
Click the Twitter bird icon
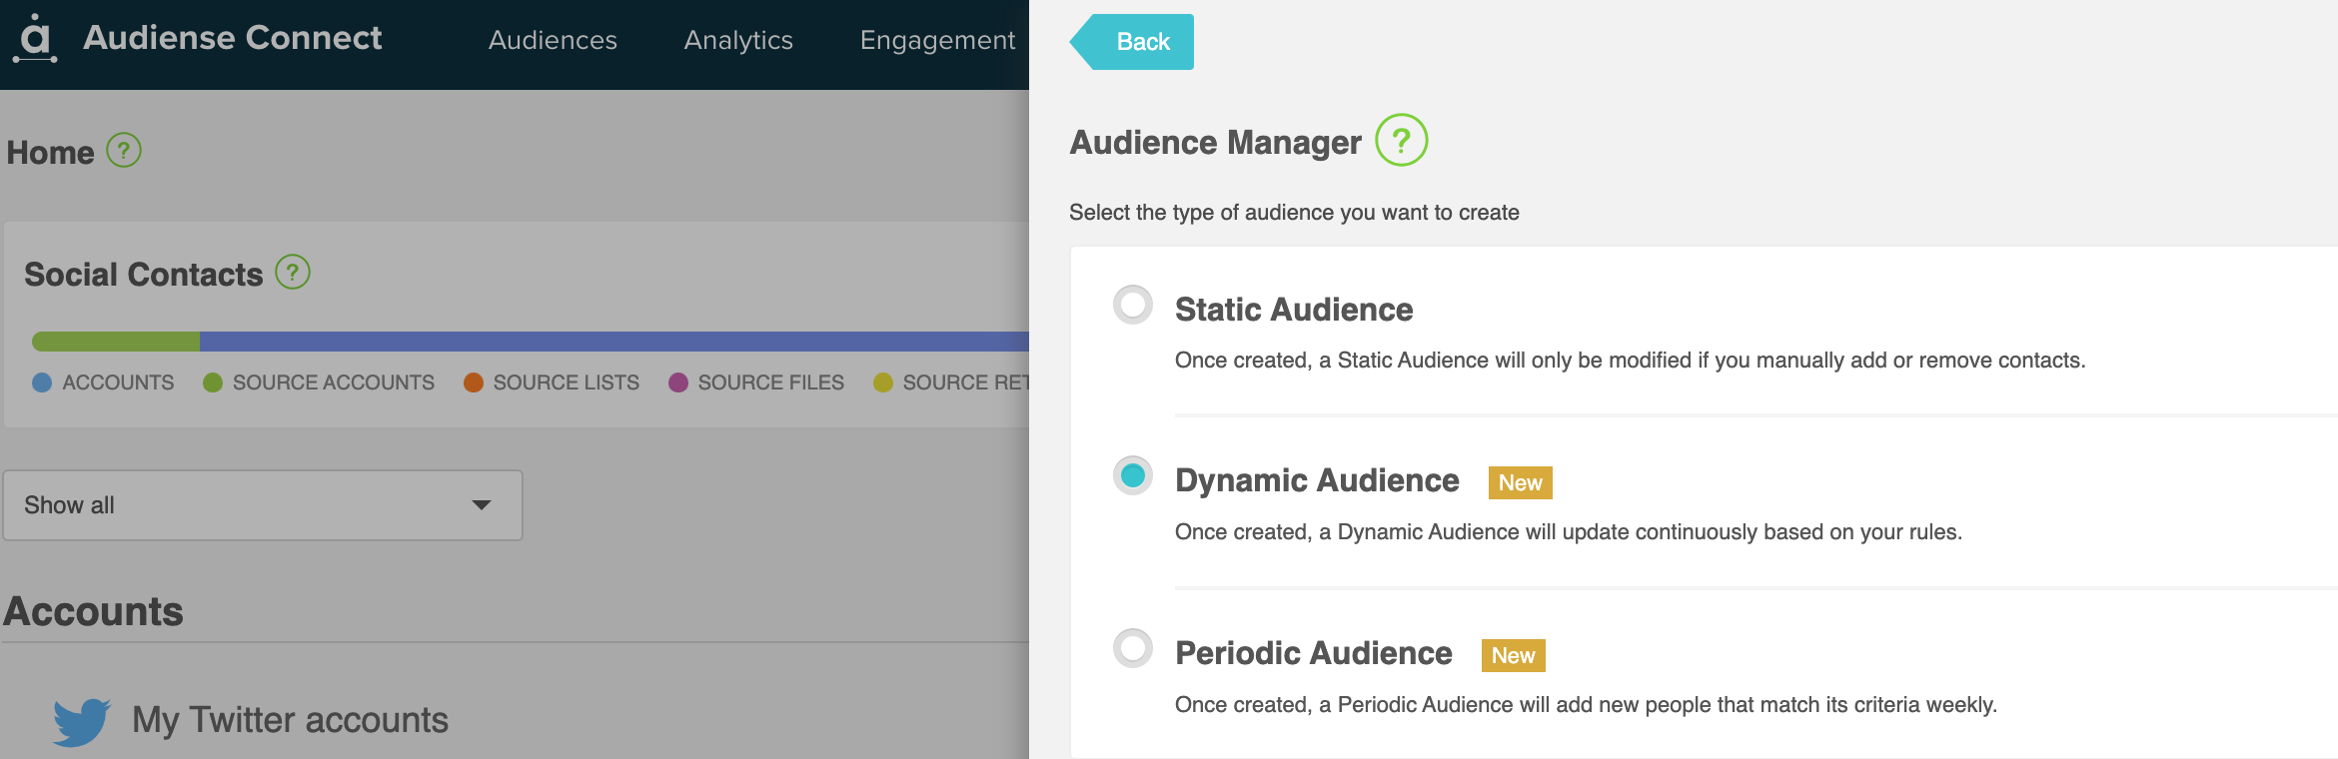pos(82,721)
